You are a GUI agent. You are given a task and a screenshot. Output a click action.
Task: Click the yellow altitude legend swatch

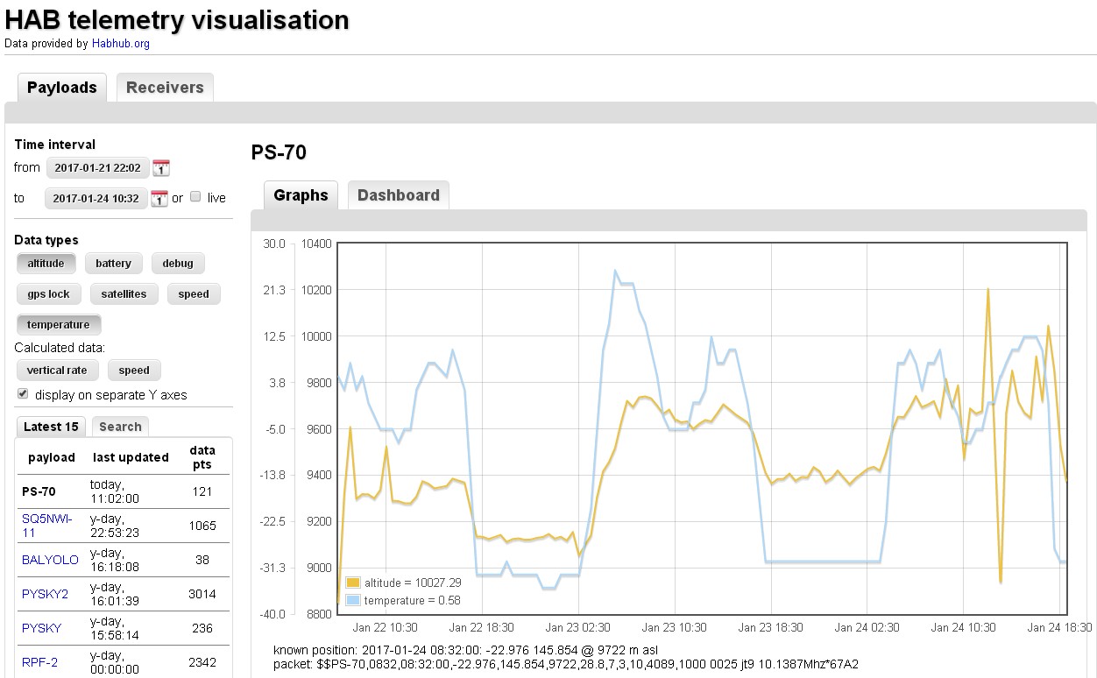[353, 583]
